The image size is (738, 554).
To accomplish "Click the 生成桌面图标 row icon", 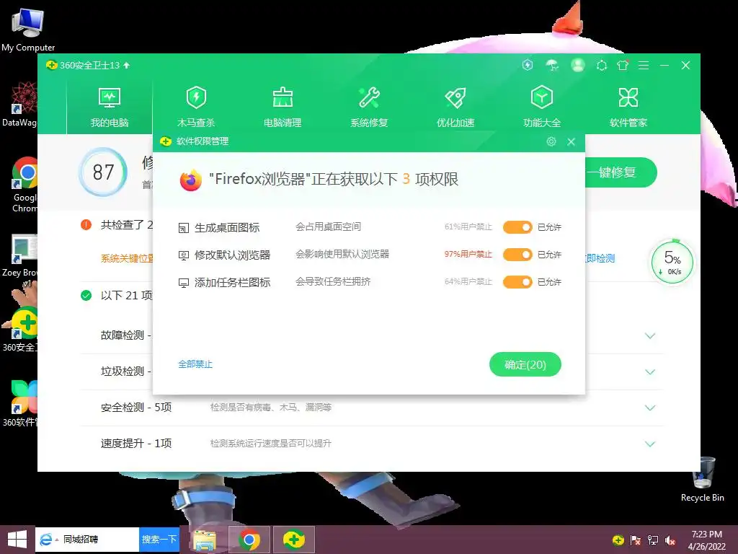I will tap(184, 228).
